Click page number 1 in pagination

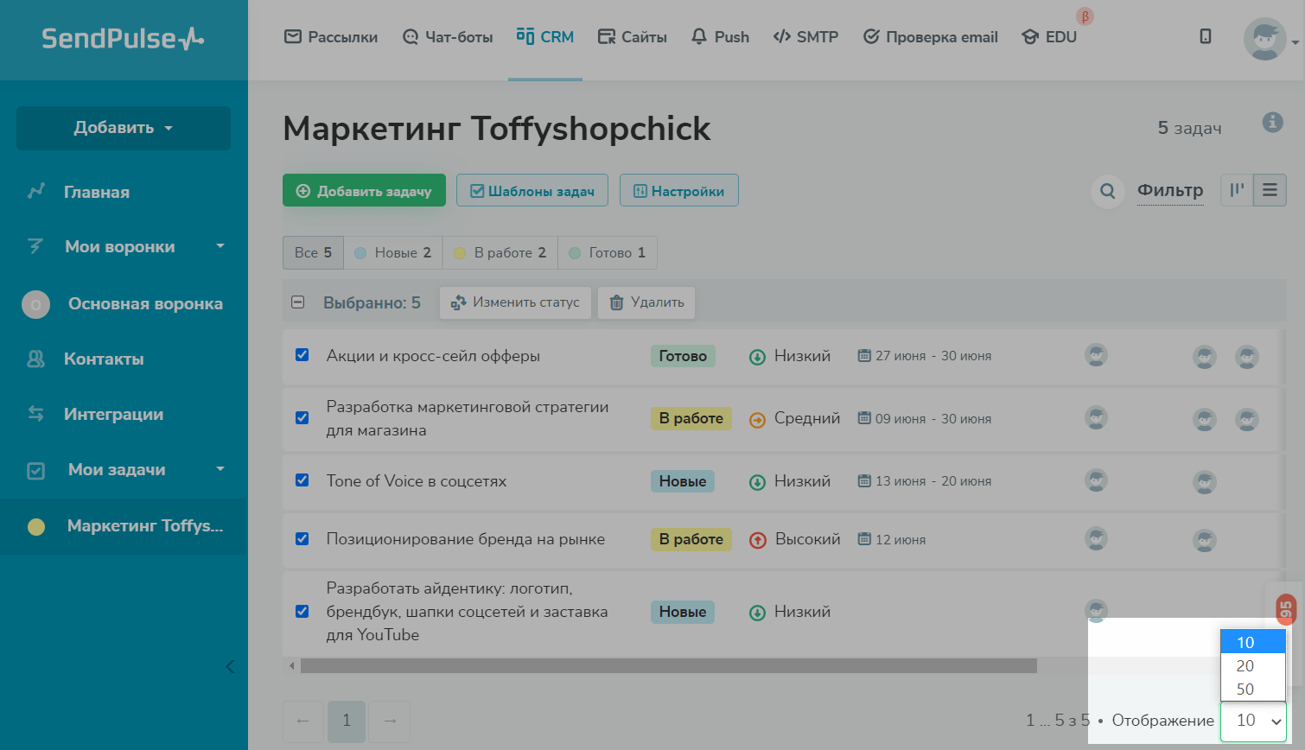pos(347,721)
